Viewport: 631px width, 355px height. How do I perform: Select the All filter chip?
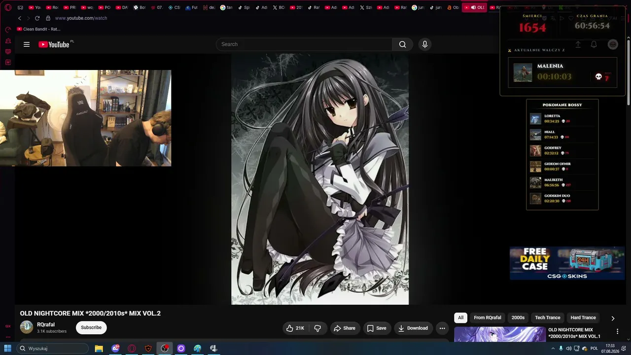click(x=460, y=318)
